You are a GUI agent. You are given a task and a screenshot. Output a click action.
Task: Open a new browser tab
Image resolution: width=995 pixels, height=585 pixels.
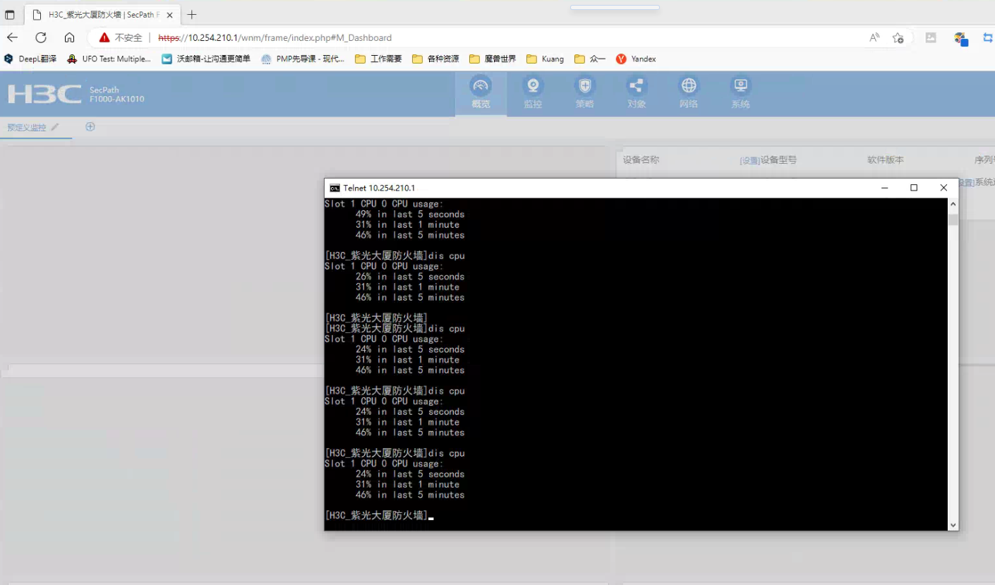(x=192, y=15)
